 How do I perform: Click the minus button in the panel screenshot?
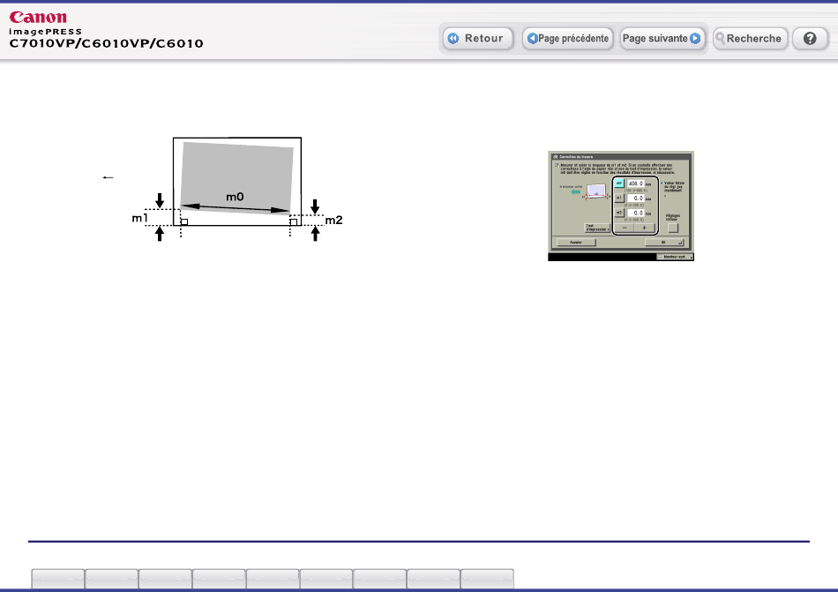(x=625, y=228)
